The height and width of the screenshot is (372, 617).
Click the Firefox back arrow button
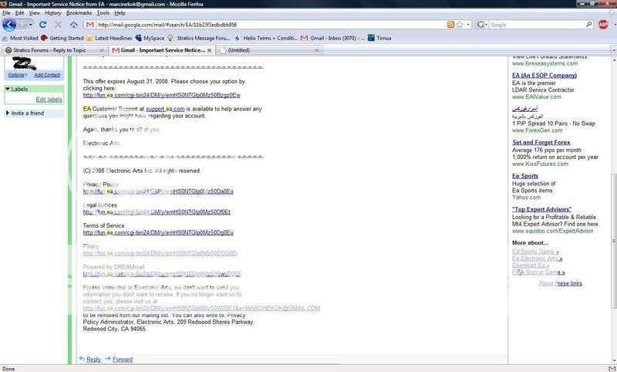pyautogui.click(x=9, y=25)
